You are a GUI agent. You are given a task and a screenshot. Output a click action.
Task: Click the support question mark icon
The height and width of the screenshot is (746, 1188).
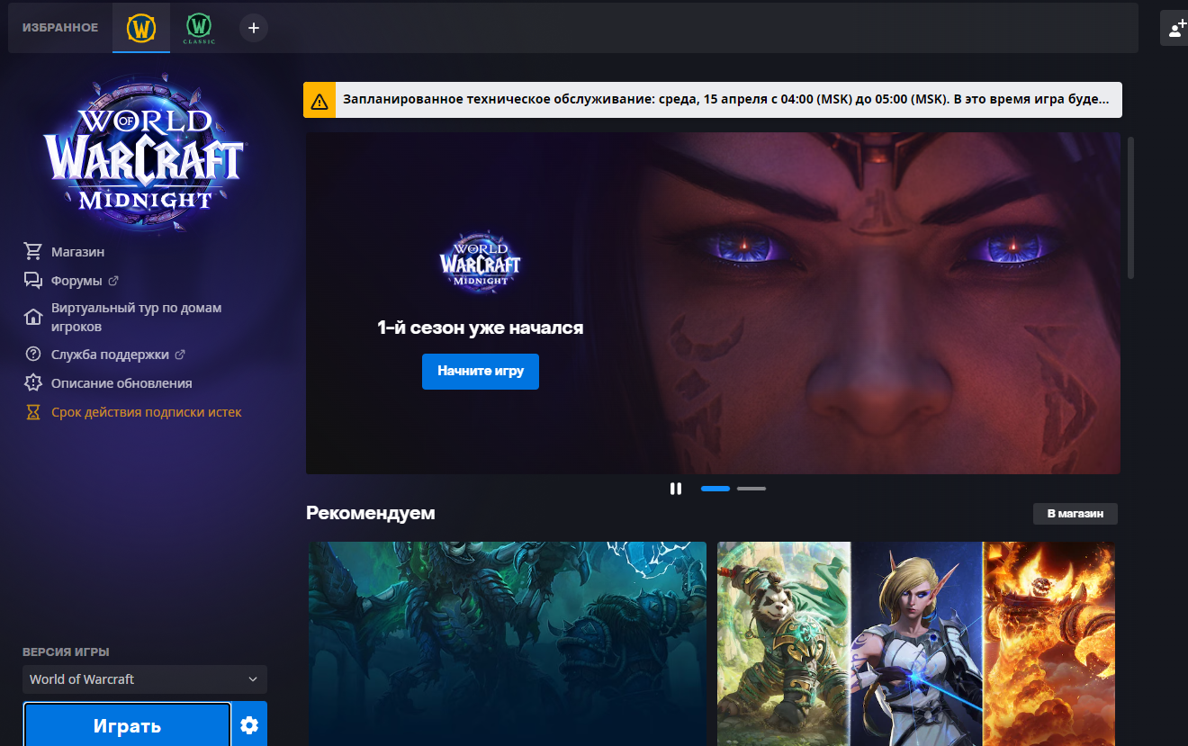(x=33, y=355)
